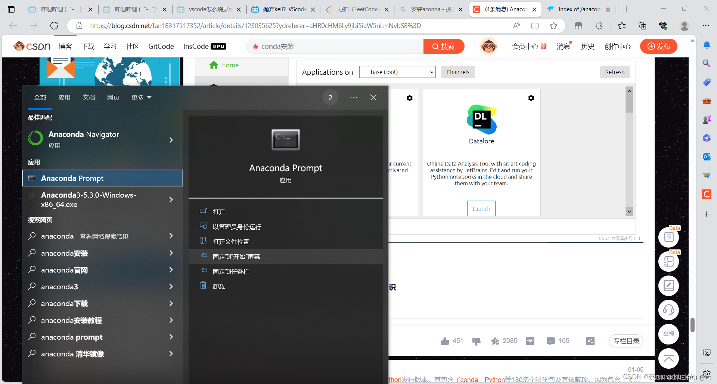
Task: Open the Edge sidebar search icon
Action: tap(707, 63)
